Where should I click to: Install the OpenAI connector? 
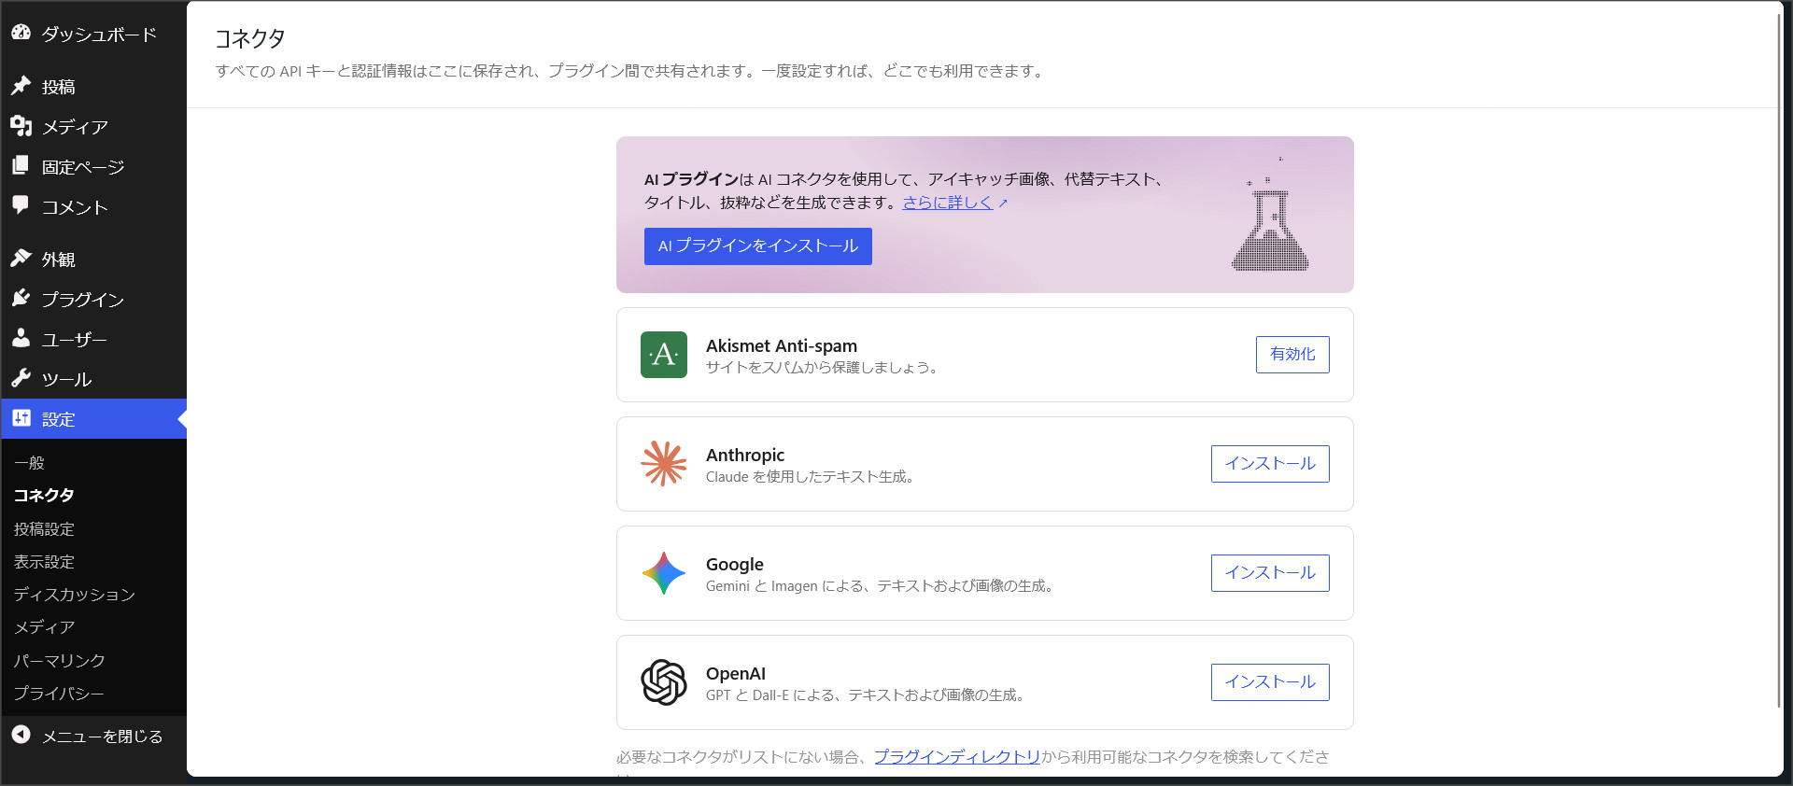click(x=1270, y=682)
